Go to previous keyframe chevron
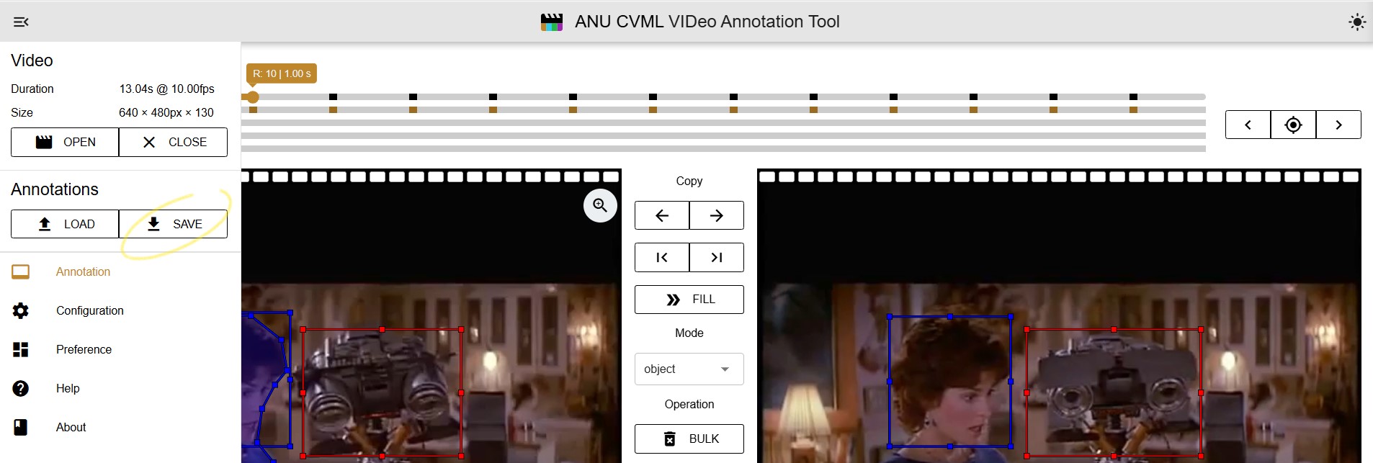 click(x=1248, y=125)
